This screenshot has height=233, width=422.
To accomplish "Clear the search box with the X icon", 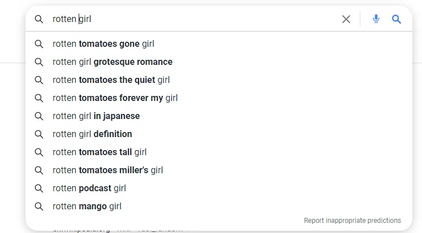I will [x=346, y=19].
